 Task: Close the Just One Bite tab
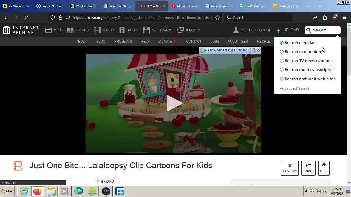[164, 6]
